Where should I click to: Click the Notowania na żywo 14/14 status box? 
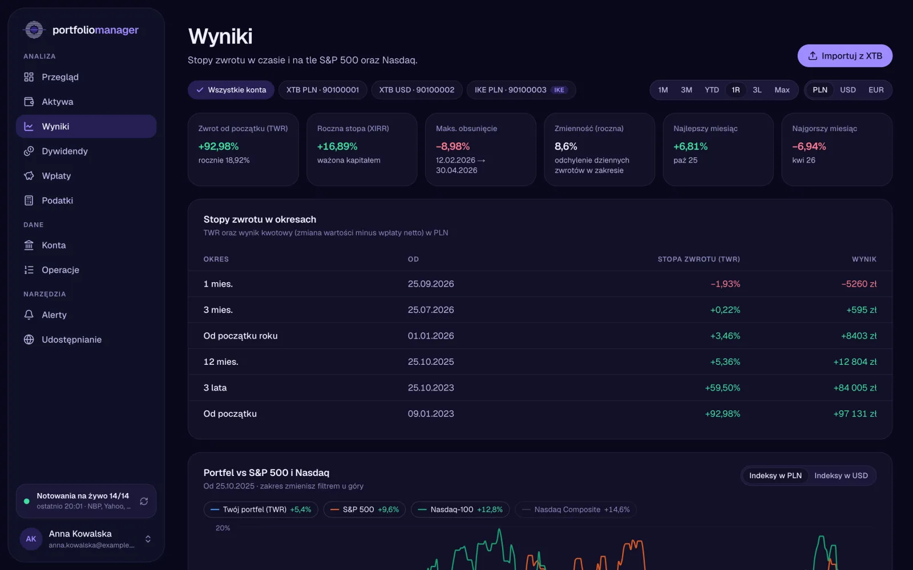pos(86,501)
